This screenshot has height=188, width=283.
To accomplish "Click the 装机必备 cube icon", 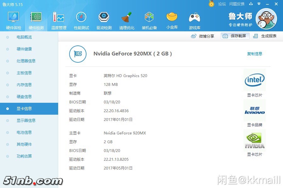I will pos(149,20).
